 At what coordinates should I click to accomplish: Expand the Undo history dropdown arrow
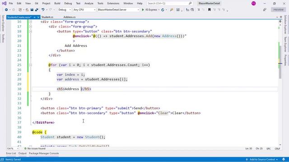click(x=47, y=10)
